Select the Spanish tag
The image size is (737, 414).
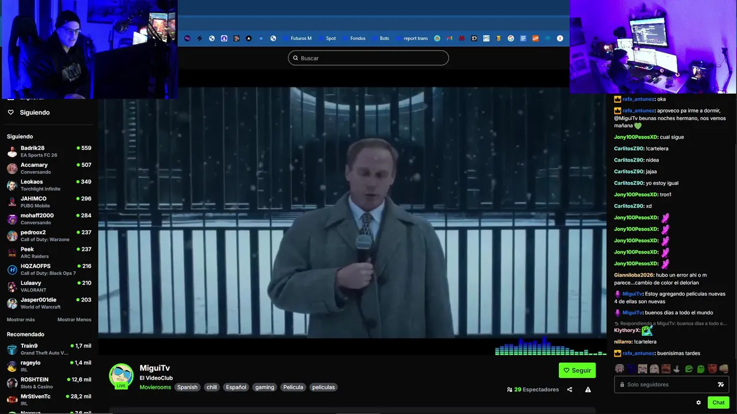pos(187,388)
